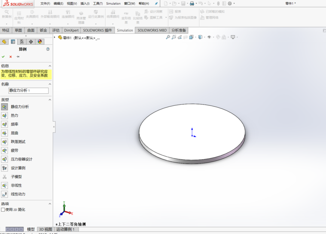Screen dimensions: 326x234
Task: Click the study name input field
Action: point(28,91)
